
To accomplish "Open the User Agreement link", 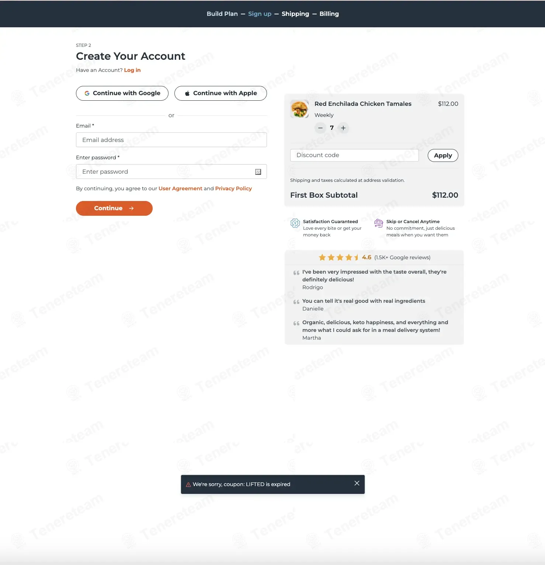I will (x=180, y=188).
